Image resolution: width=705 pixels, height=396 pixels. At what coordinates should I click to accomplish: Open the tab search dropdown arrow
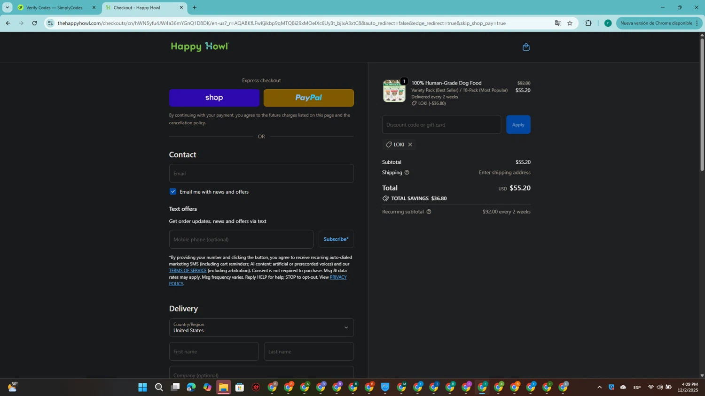coord(7,8)
